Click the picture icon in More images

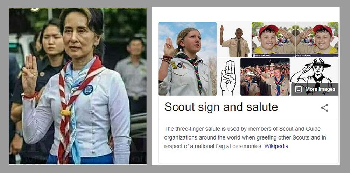298,89
